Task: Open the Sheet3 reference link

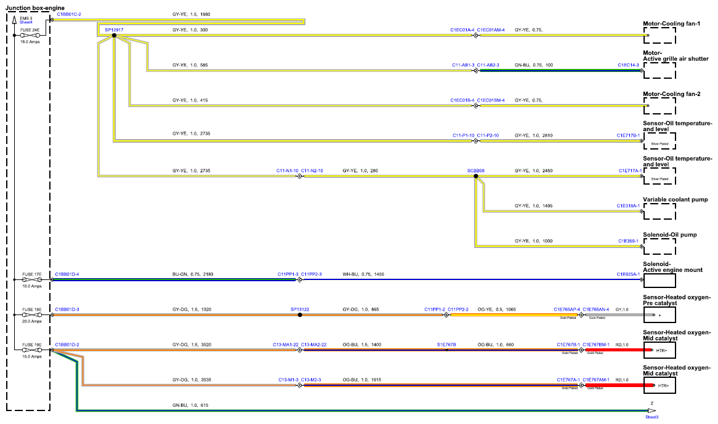Action: click(x=651, y=417)
